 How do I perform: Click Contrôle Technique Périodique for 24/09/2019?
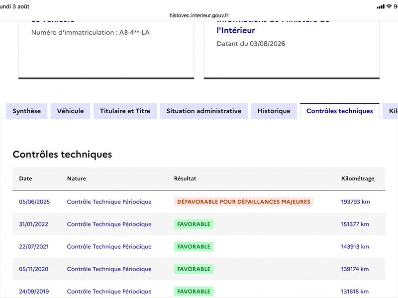[x=109, y=292]
